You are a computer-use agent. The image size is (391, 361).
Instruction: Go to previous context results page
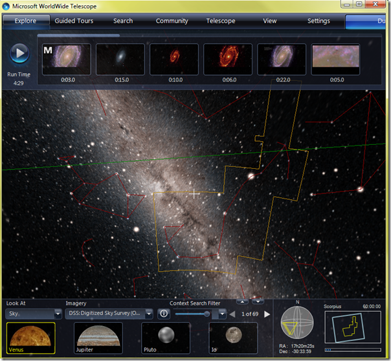pos(232,314)
